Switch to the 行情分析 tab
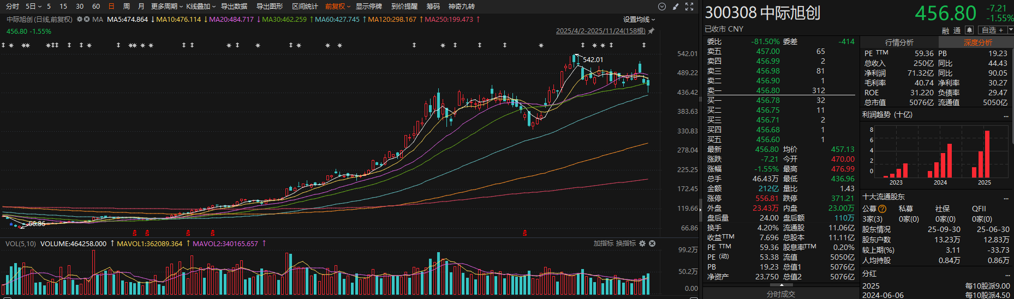The image size is (1014, 299). click(899, 42)
